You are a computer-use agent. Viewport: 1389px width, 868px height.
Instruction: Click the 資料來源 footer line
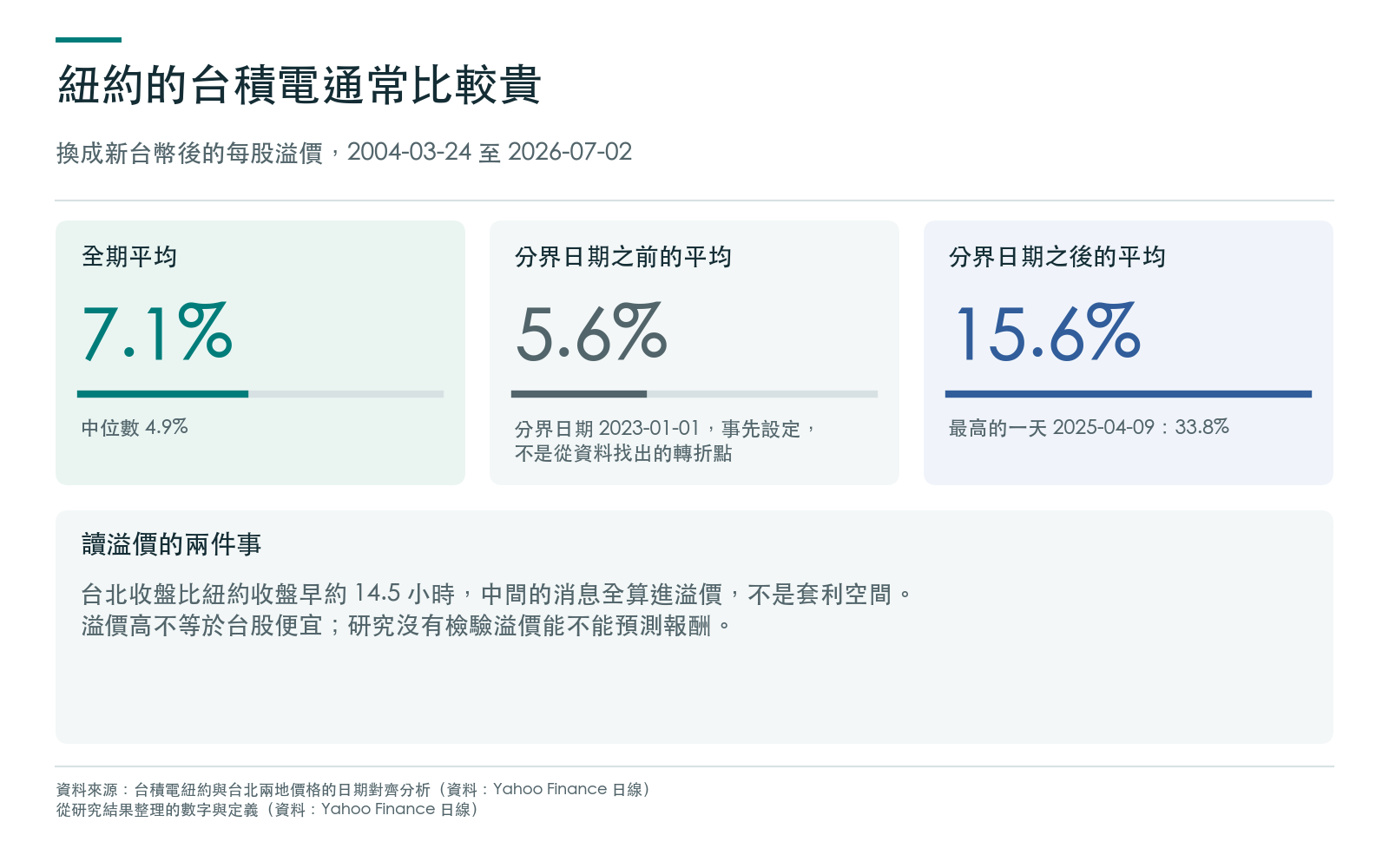pos(353,790)
